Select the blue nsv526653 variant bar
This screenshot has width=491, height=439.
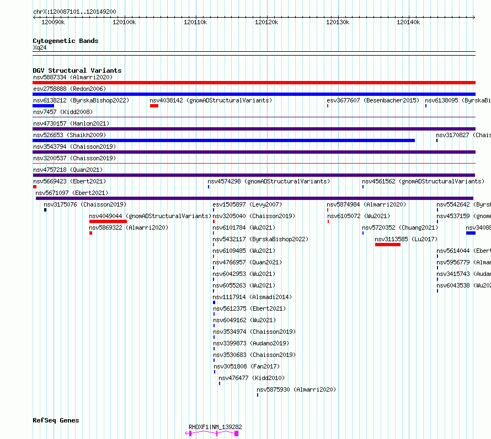pos(223,140)
